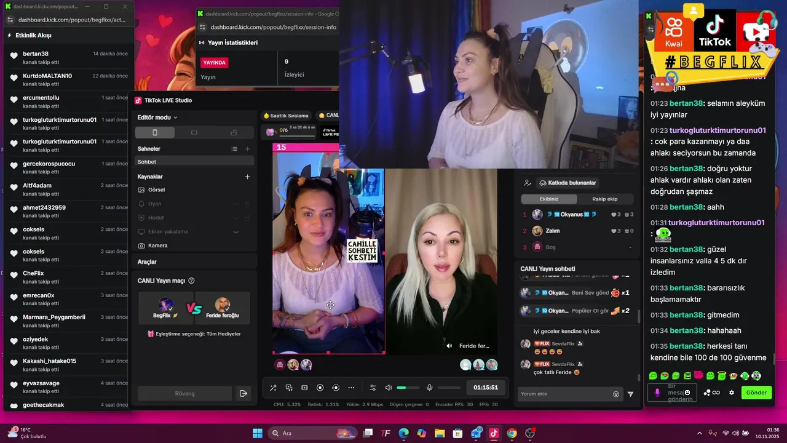The height and width of the screenshot is (443, 787).
Task: Click the YAYINDA live status badge
Action: coord(215,63)
